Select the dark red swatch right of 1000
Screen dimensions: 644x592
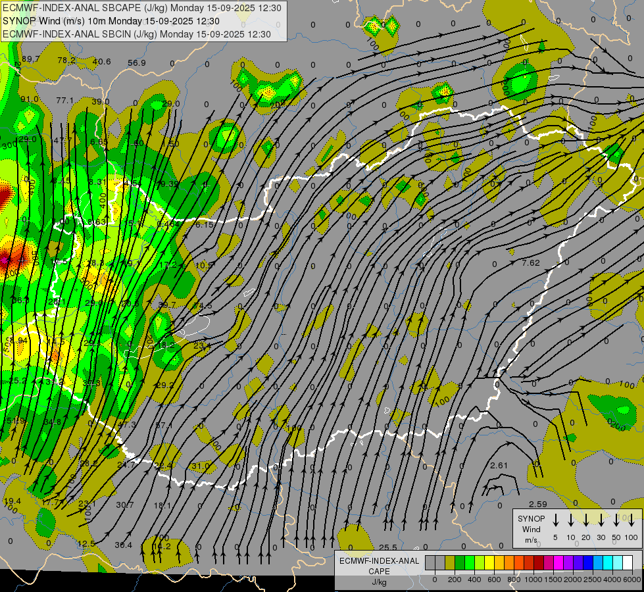coord(539,562)
